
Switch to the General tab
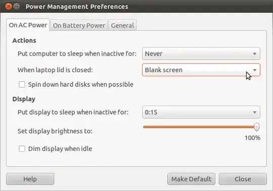coord(122,25)
